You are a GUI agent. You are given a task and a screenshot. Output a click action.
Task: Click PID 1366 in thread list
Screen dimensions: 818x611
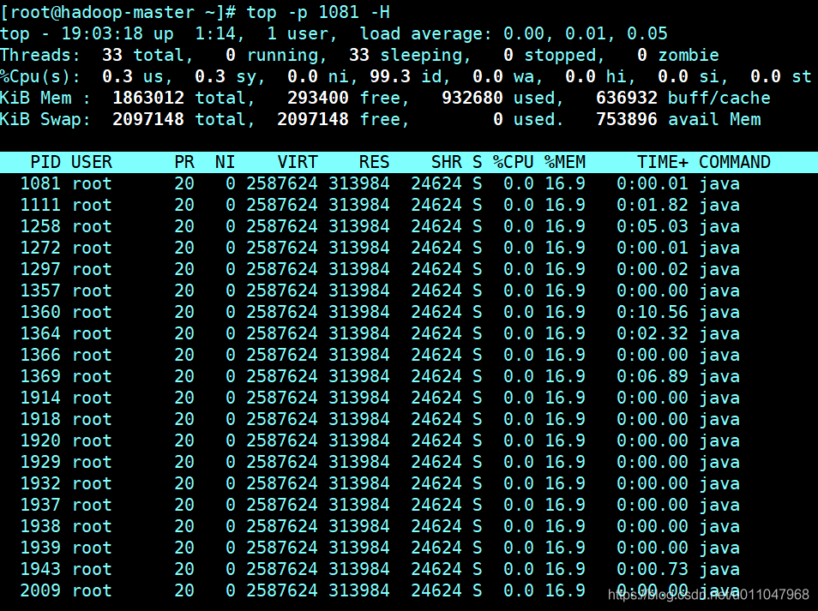[40, 355]
